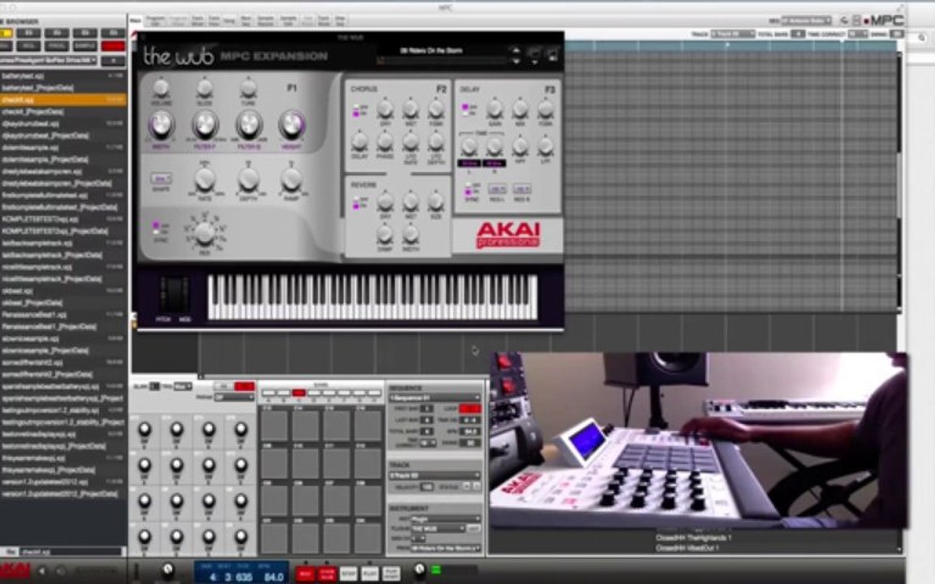
Task: Click the STOP transport button
Action: [348, 574]
